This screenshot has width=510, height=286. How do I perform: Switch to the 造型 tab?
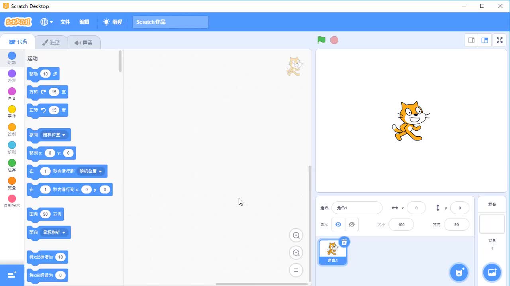[51, 43]
